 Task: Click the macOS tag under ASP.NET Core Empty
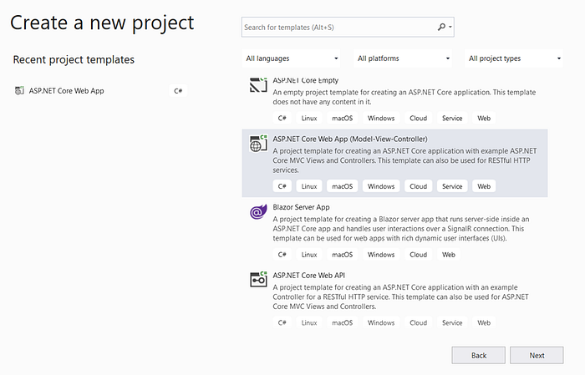point(343,118)
